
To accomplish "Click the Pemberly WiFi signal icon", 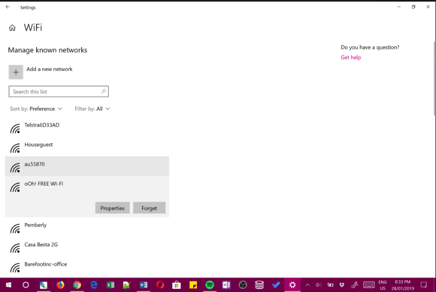I will tap(15, 228).
